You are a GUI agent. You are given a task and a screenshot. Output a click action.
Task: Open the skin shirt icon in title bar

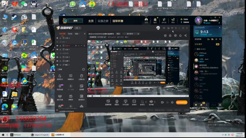(172, 28)
